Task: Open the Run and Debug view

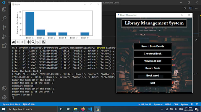Action: [x=4, y=37]
